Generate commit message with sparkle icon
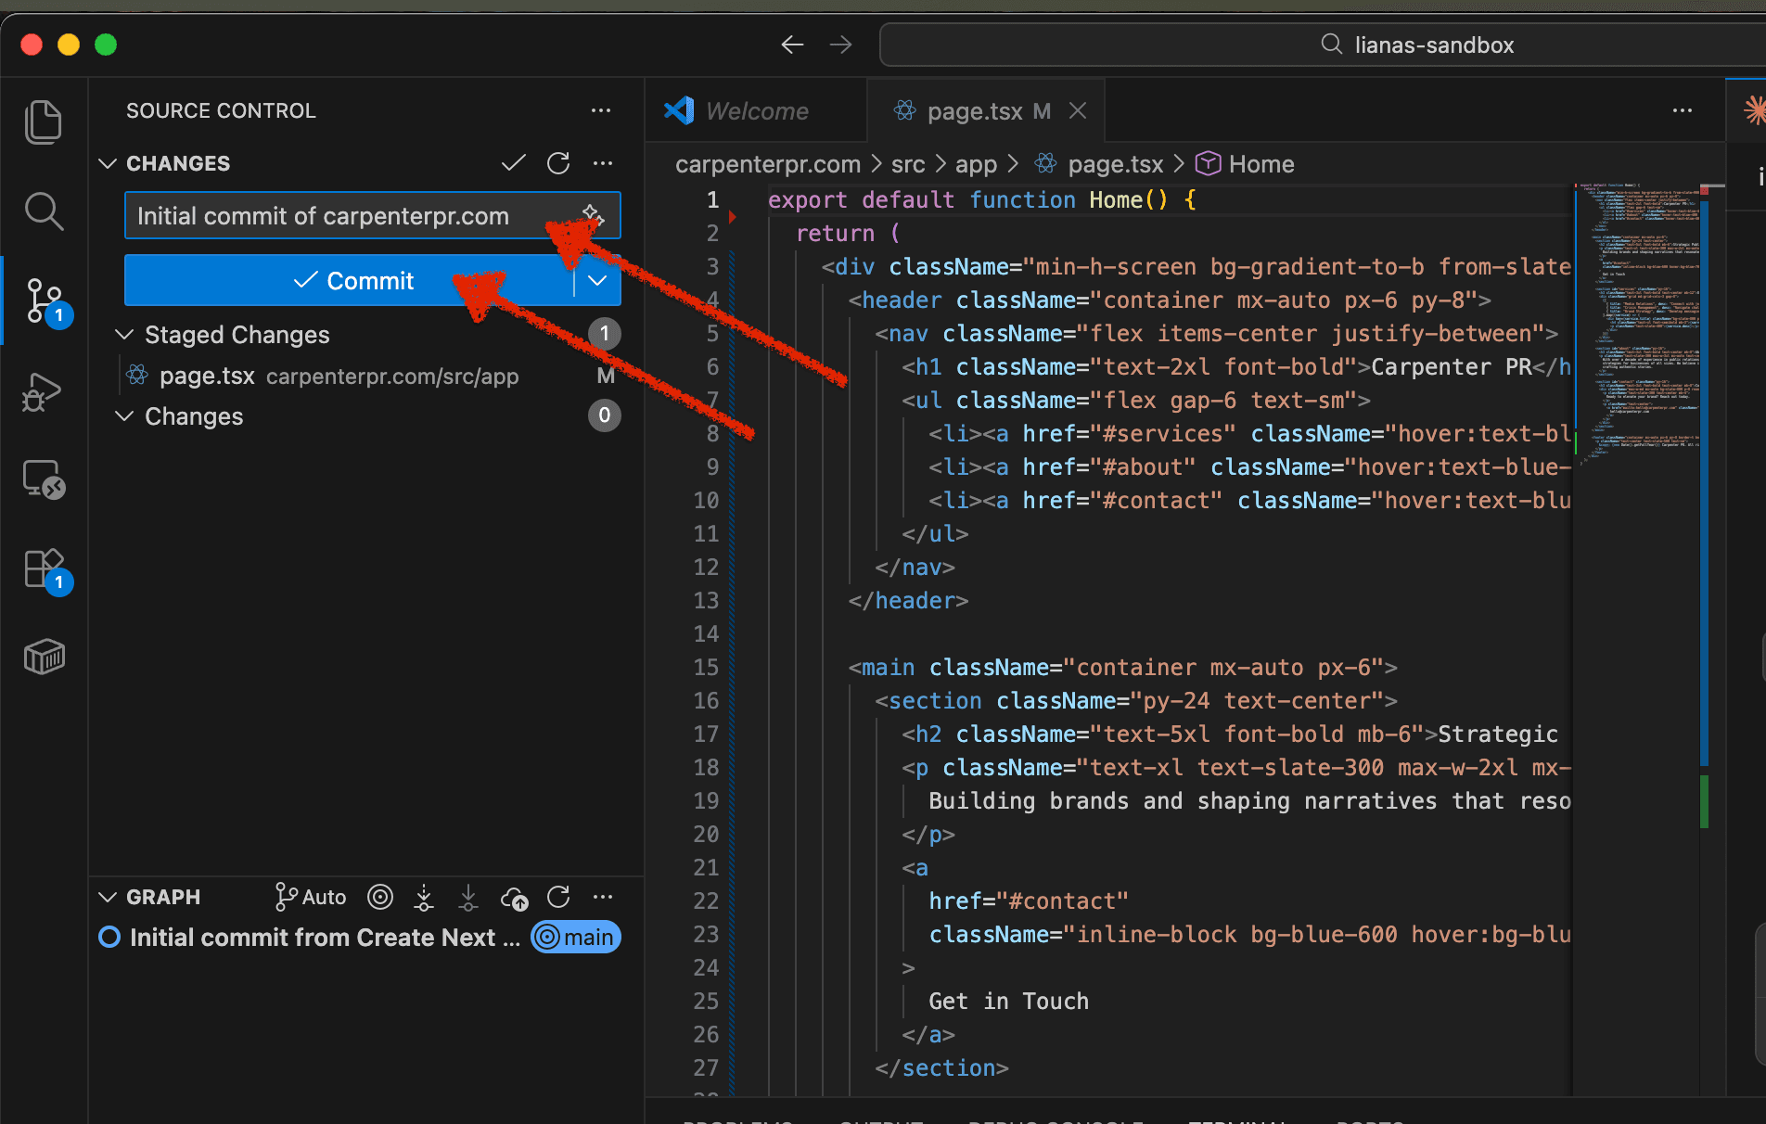The image size is (1766, 1124). pos(593,215)
